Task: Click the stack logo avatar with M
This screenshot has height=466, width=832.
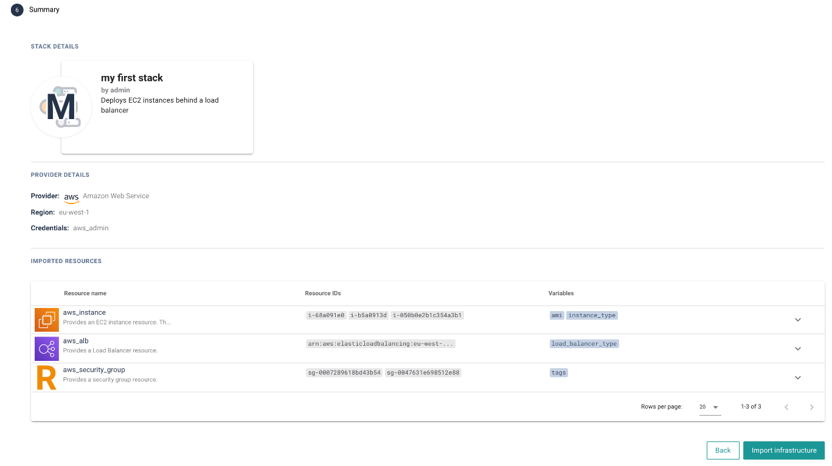Action: pyautogui.click(x=61, y=107)
